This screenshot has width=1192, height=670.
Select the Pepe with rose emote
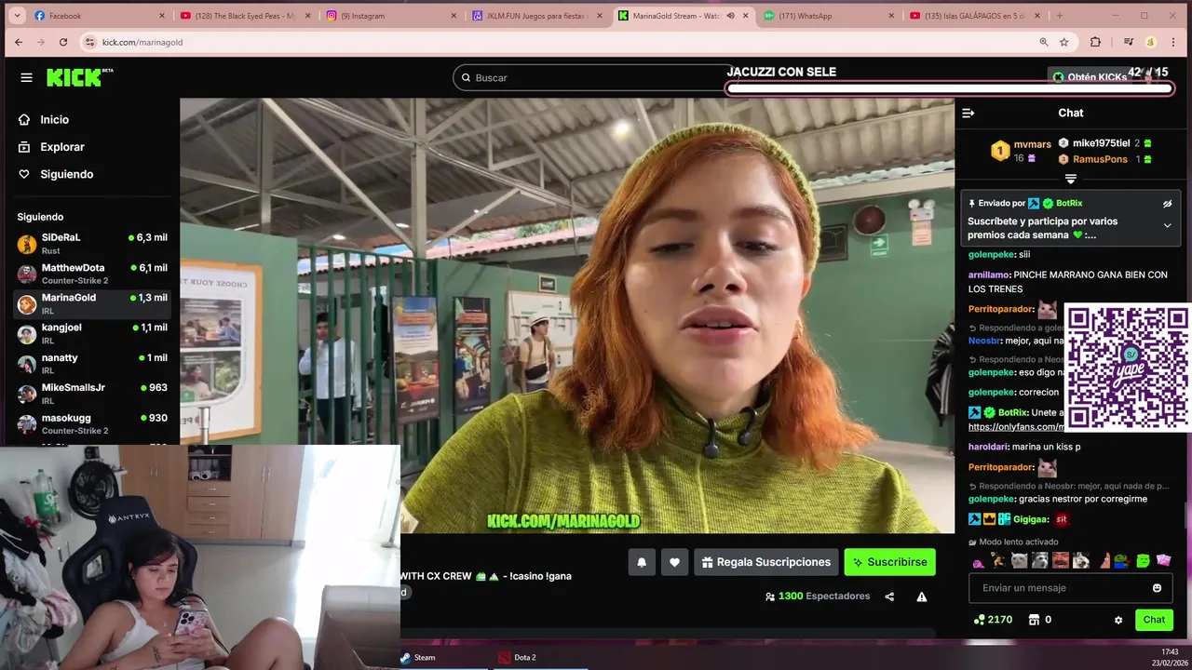[x=1121, y=560]
